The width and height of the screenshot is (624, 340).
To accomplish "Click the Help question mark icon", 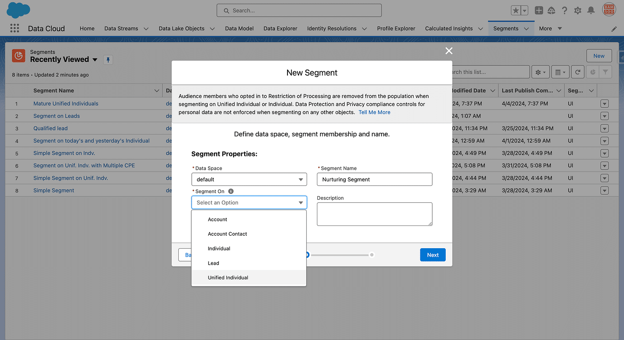I will pyautogui.click(x=565, y=10).
